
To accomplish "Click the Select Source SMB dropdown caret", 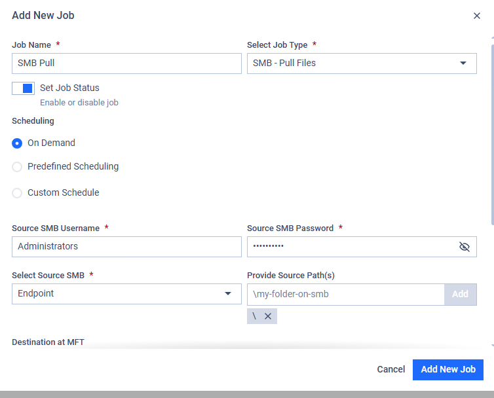I will coord(228,293).
